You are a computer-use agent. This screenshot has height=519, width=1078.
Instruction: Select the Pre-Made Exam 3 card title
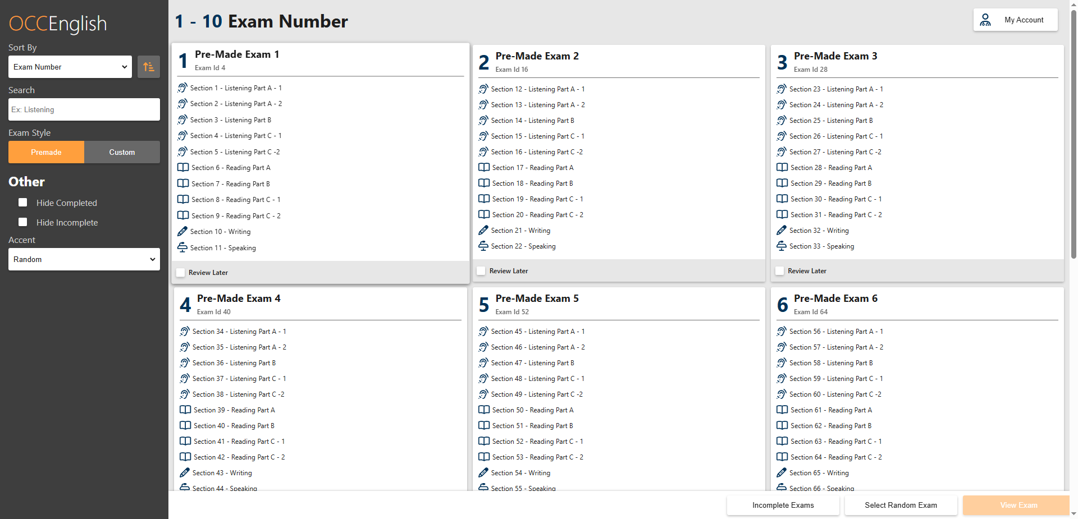pyautogui.click(x=835, y=56)
